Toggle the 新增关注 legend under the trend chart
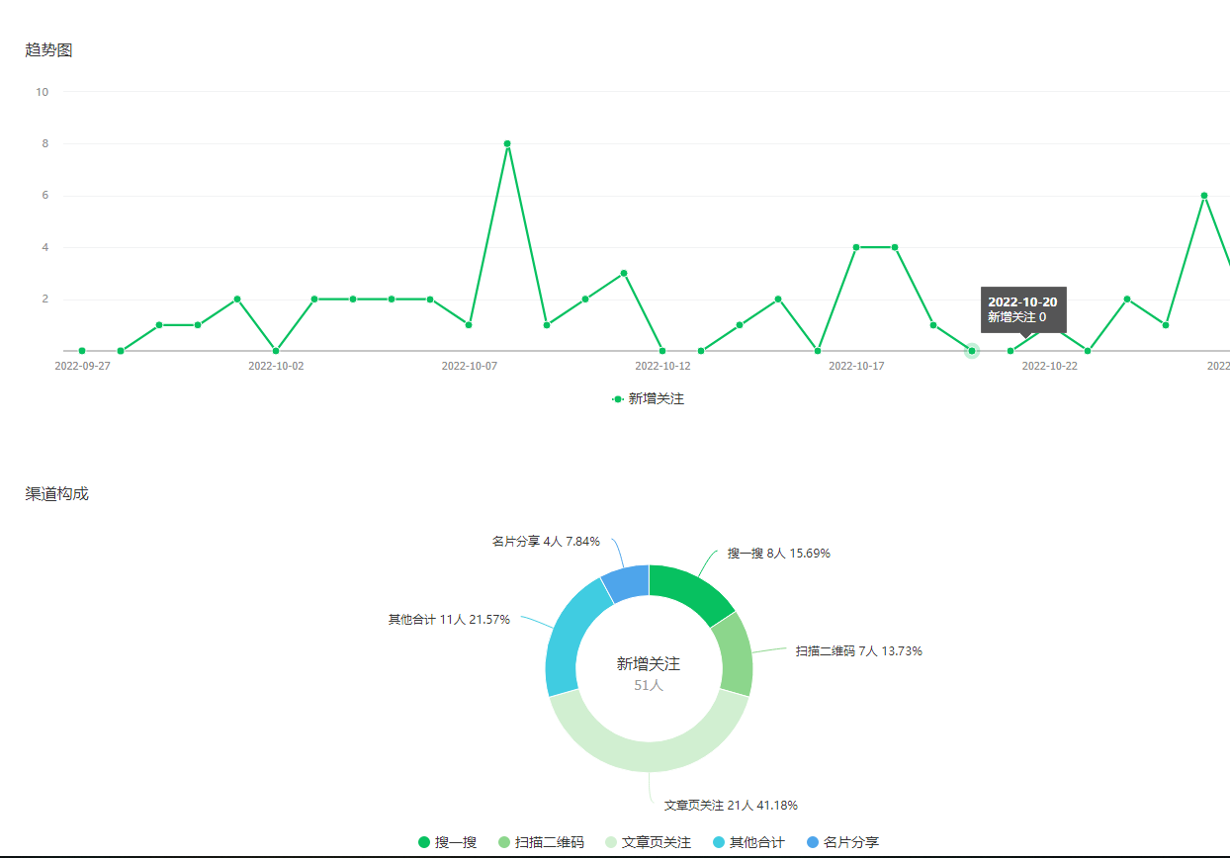The image size is (1230, 858). [649, 399]
